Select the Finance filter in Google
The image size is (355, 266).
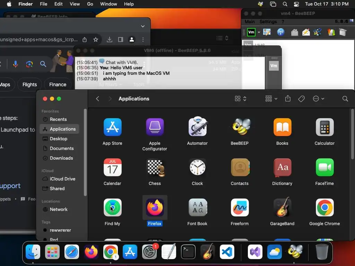[58, 85]
